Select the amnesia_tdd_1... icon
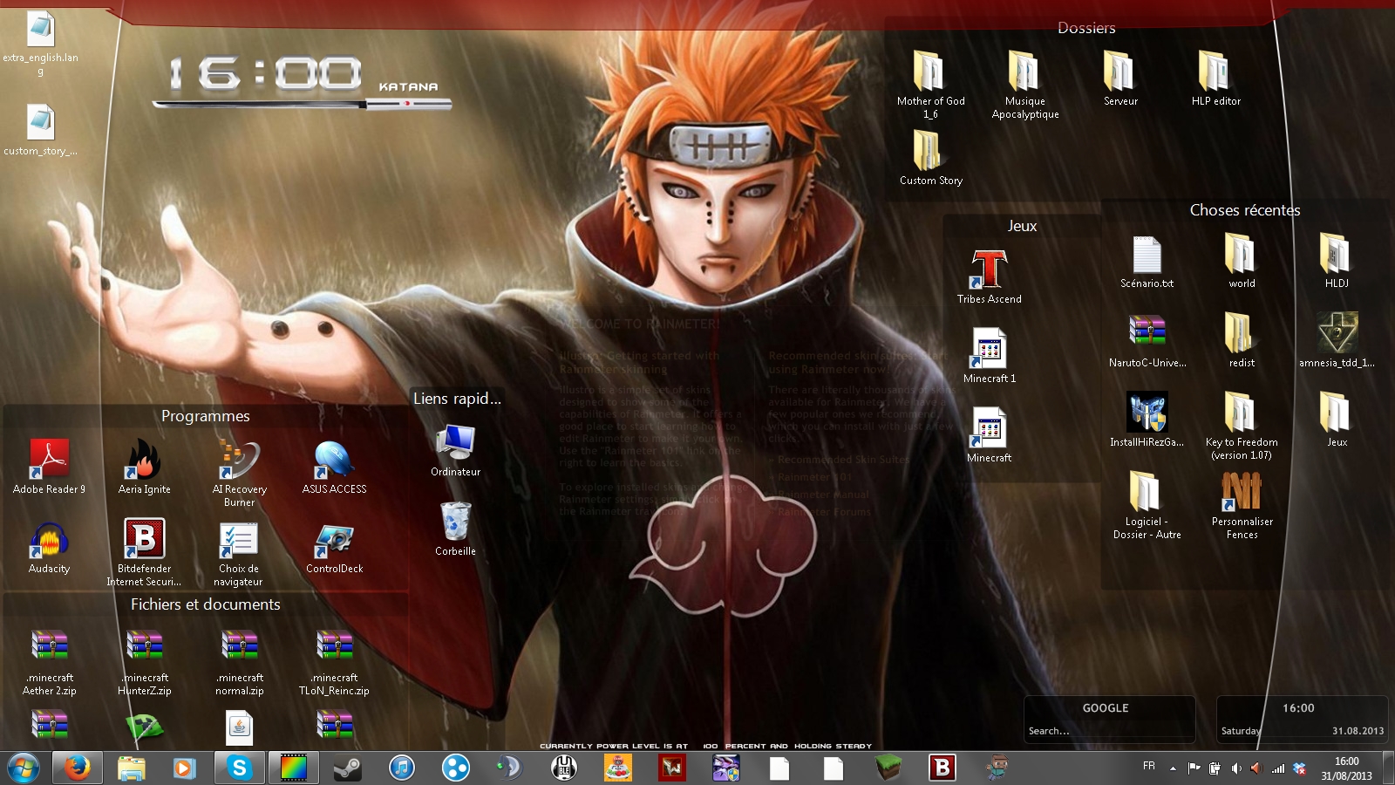Screen dimensions: 1395x785 click(1337, 341)
